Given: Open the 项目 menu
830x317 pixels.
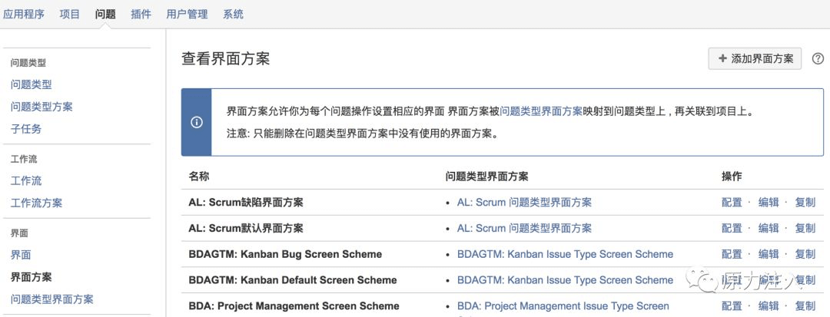Looking at the screenshot, I should point(69,15).
